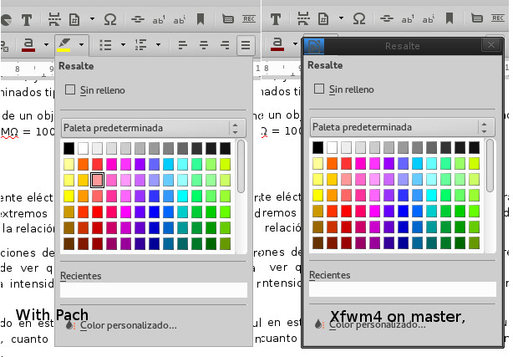This screenshot has height=357, width=513.
Task: Open 'Paleta predeterminada' dropdown in right Resalte window
Action: coord(402,128)
